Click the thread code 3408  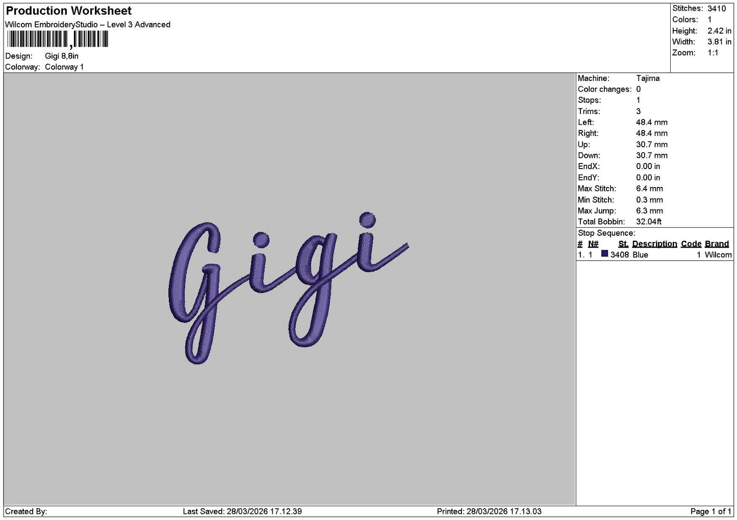pyautogui.click(x=620, y=255)
